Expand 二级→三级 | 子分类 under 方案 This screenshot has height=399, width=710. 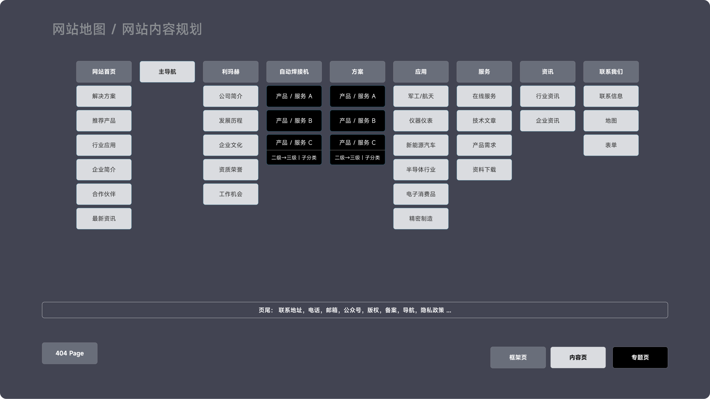tap(357, 158)
